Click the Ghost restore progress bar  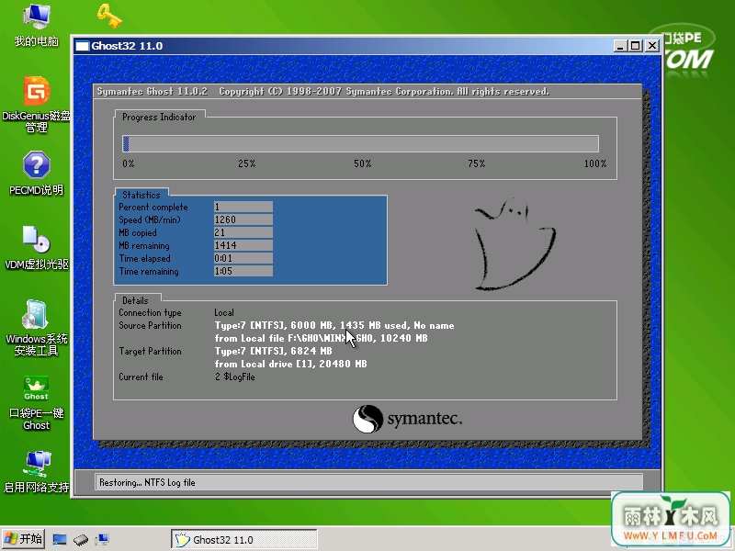tap(360, 144)
